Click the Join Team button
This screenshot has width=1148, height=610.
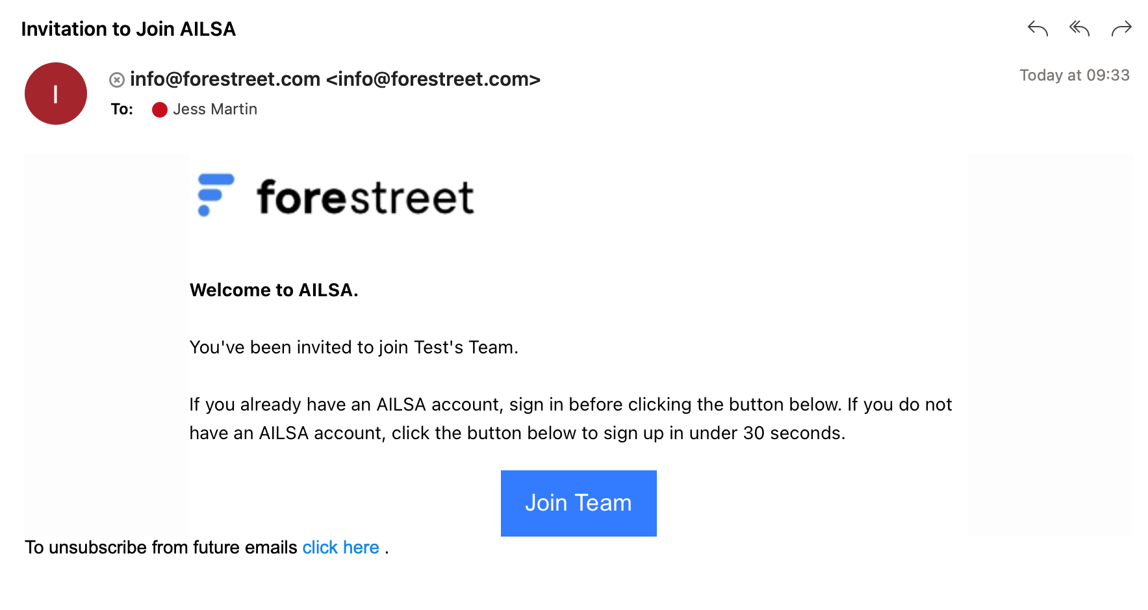click(579, 503)
